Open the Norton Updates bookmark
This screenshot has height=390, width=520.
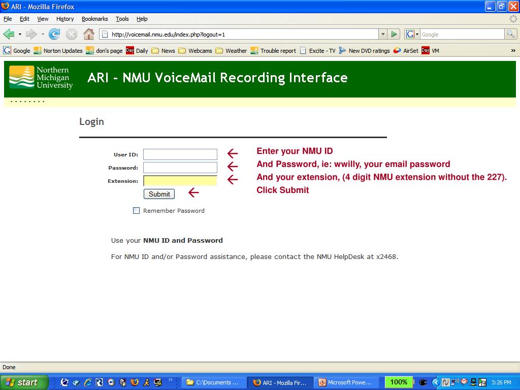click(58, 51)
